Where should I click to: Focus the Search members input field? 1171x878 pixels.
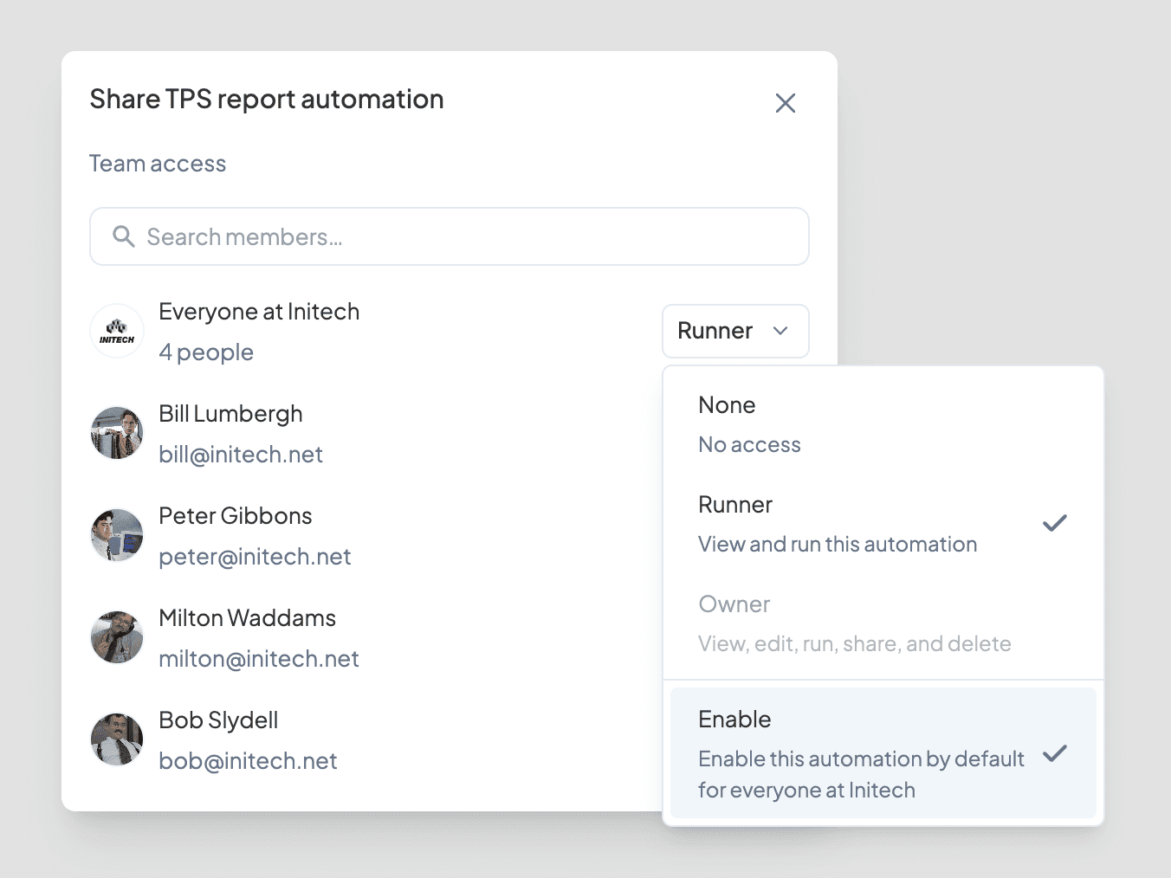pyautogui.click(x=450, y=236)
